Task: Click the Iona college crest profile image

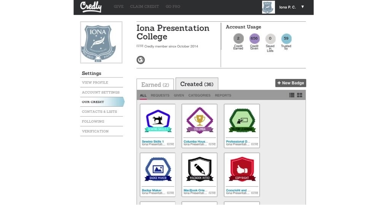Action: [101, 42]
